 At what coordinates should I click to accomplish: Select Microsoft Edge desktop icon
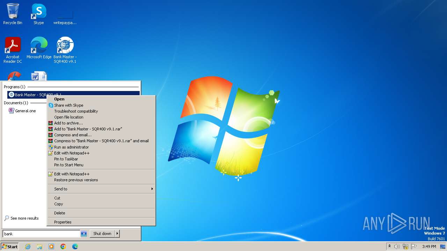(x=39, y=48)
